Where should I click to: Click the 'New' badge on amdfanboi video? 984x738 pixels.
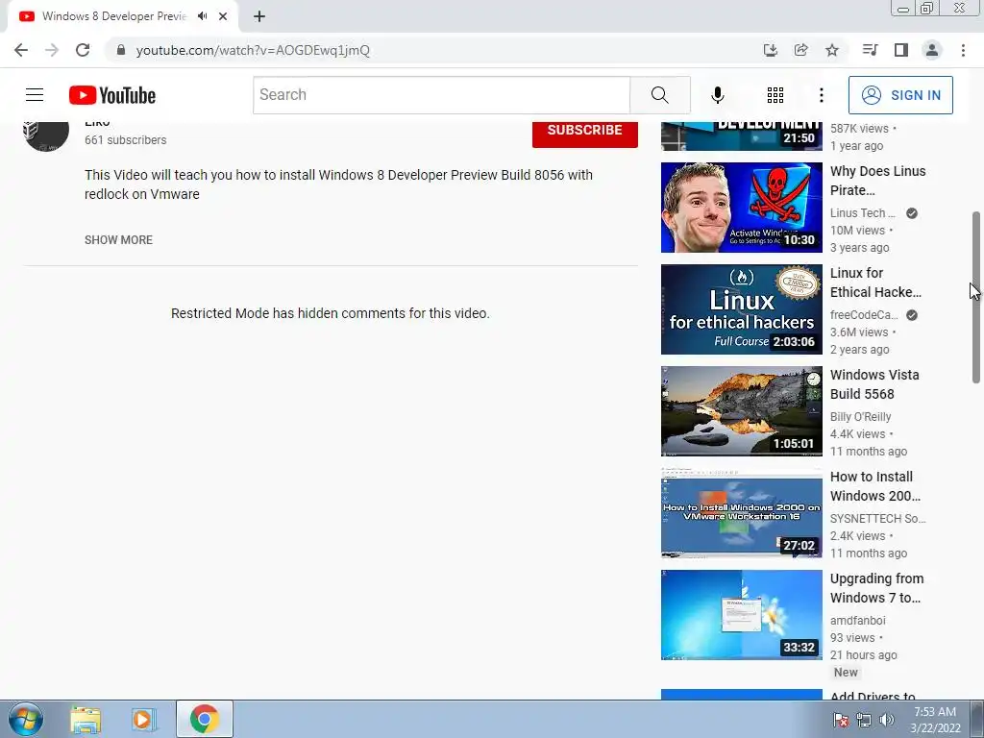coord(846,672)
